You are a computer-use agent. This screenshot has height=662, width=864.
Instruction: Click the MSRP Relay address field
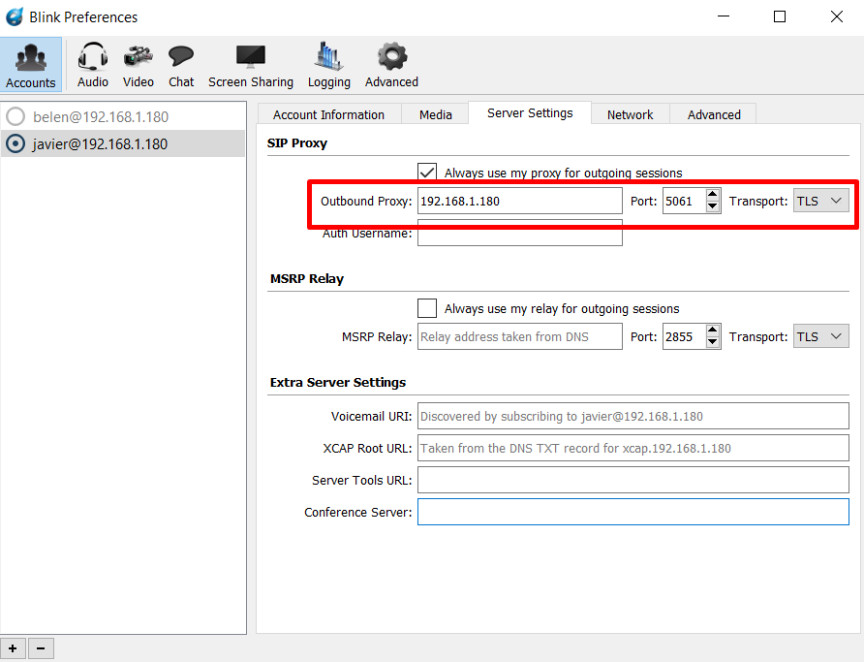pyautogui.click(x=519, y=336)
